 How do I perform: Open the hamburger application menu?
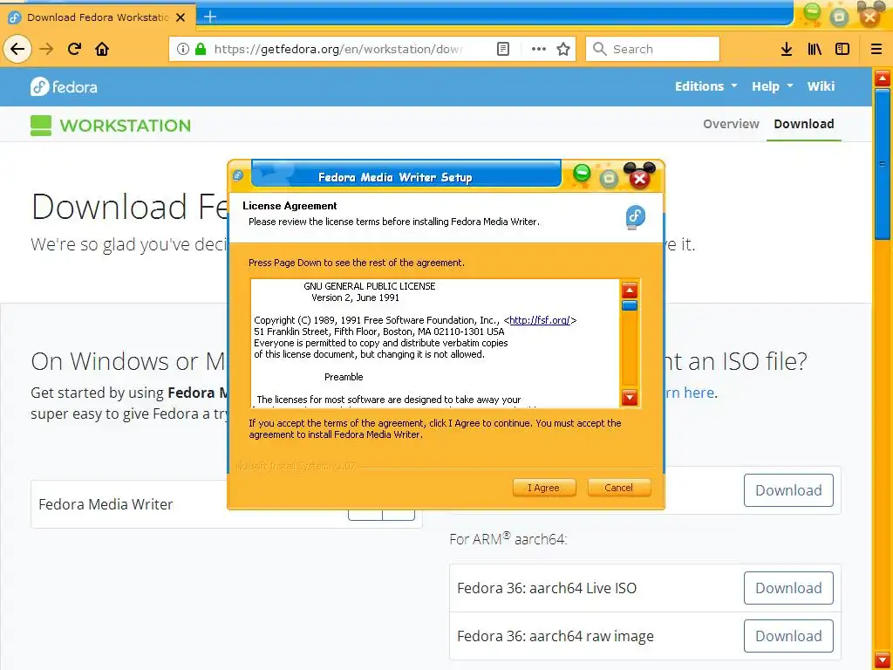tap(876, 49)
